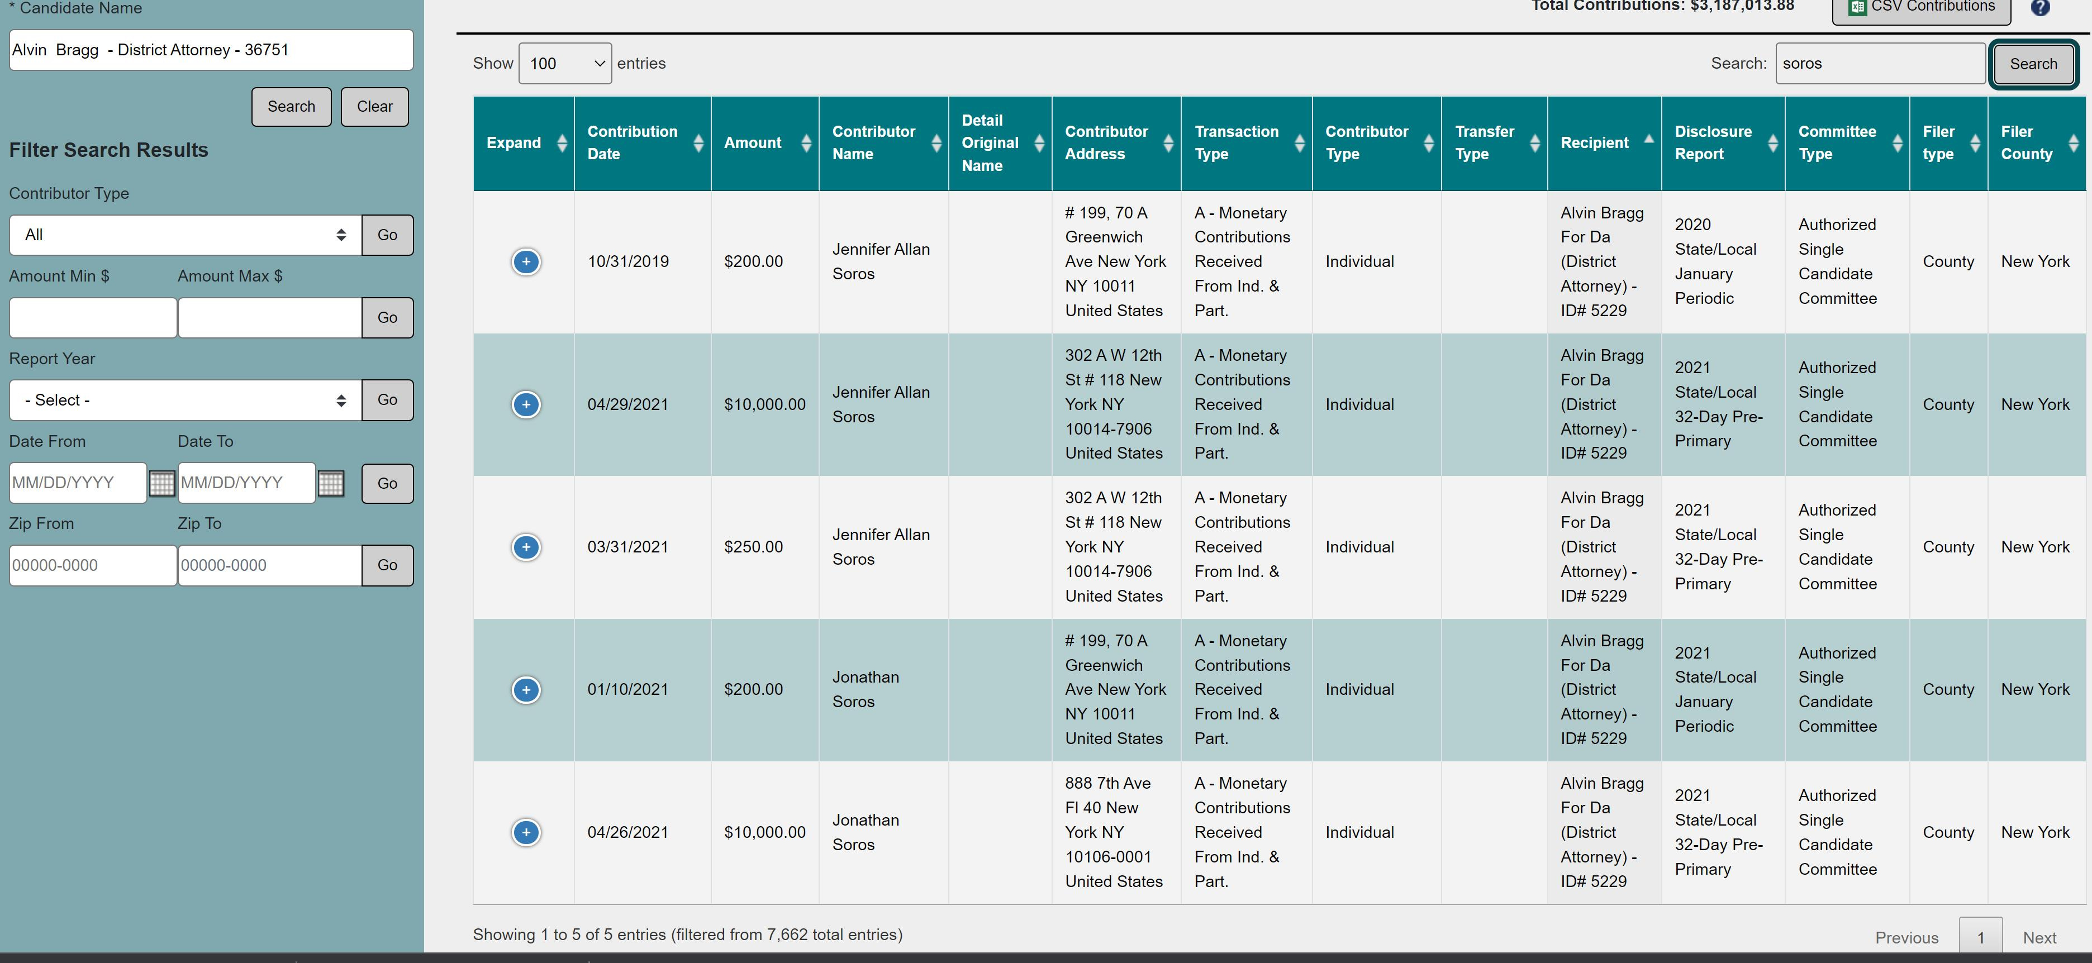The width and height of the screenshot is (2092, 963).
Task: Sort table by Disclosure Report
Action: [x=1723, y=143]
